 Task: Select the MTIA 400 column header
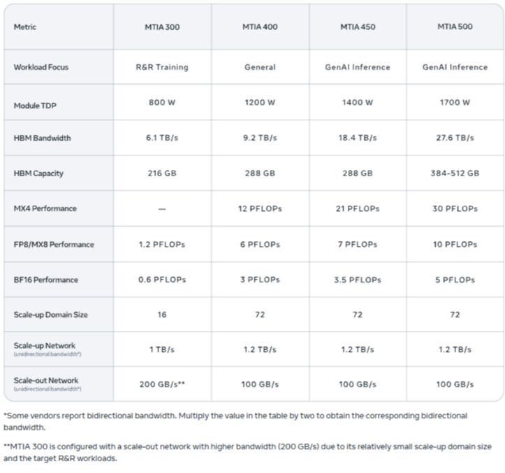click(x=259, y=27)
